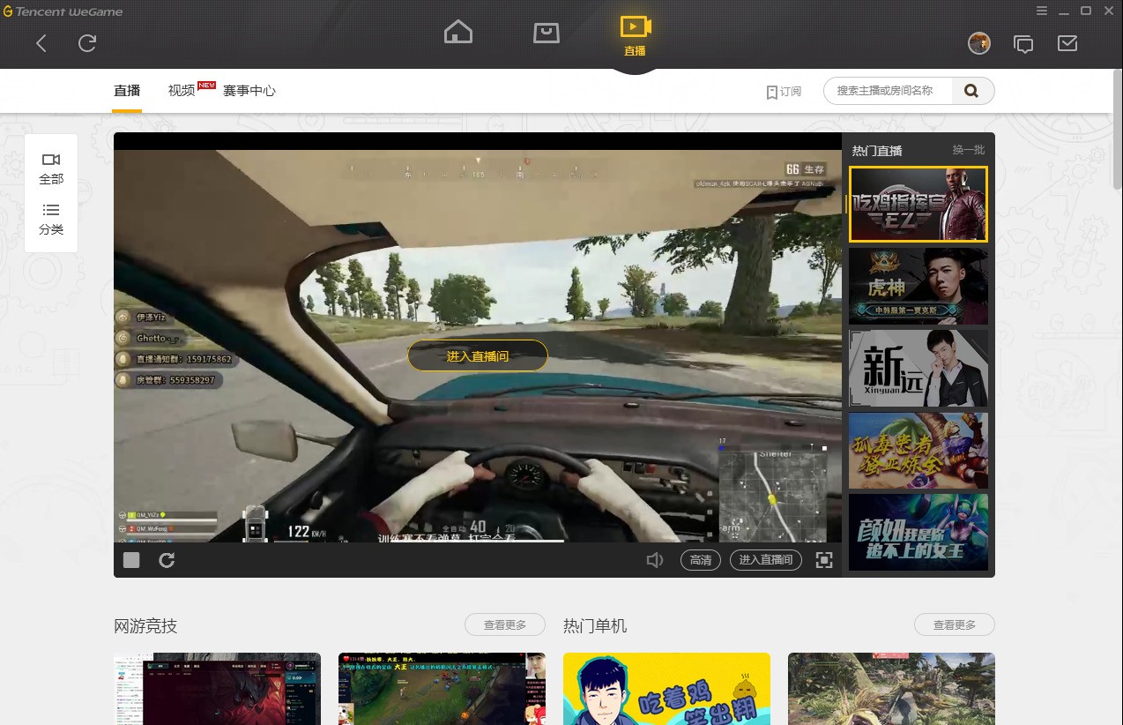Open the 高清 quality selector
Viewport: 1123px width, 725px height.
[701, 560]
